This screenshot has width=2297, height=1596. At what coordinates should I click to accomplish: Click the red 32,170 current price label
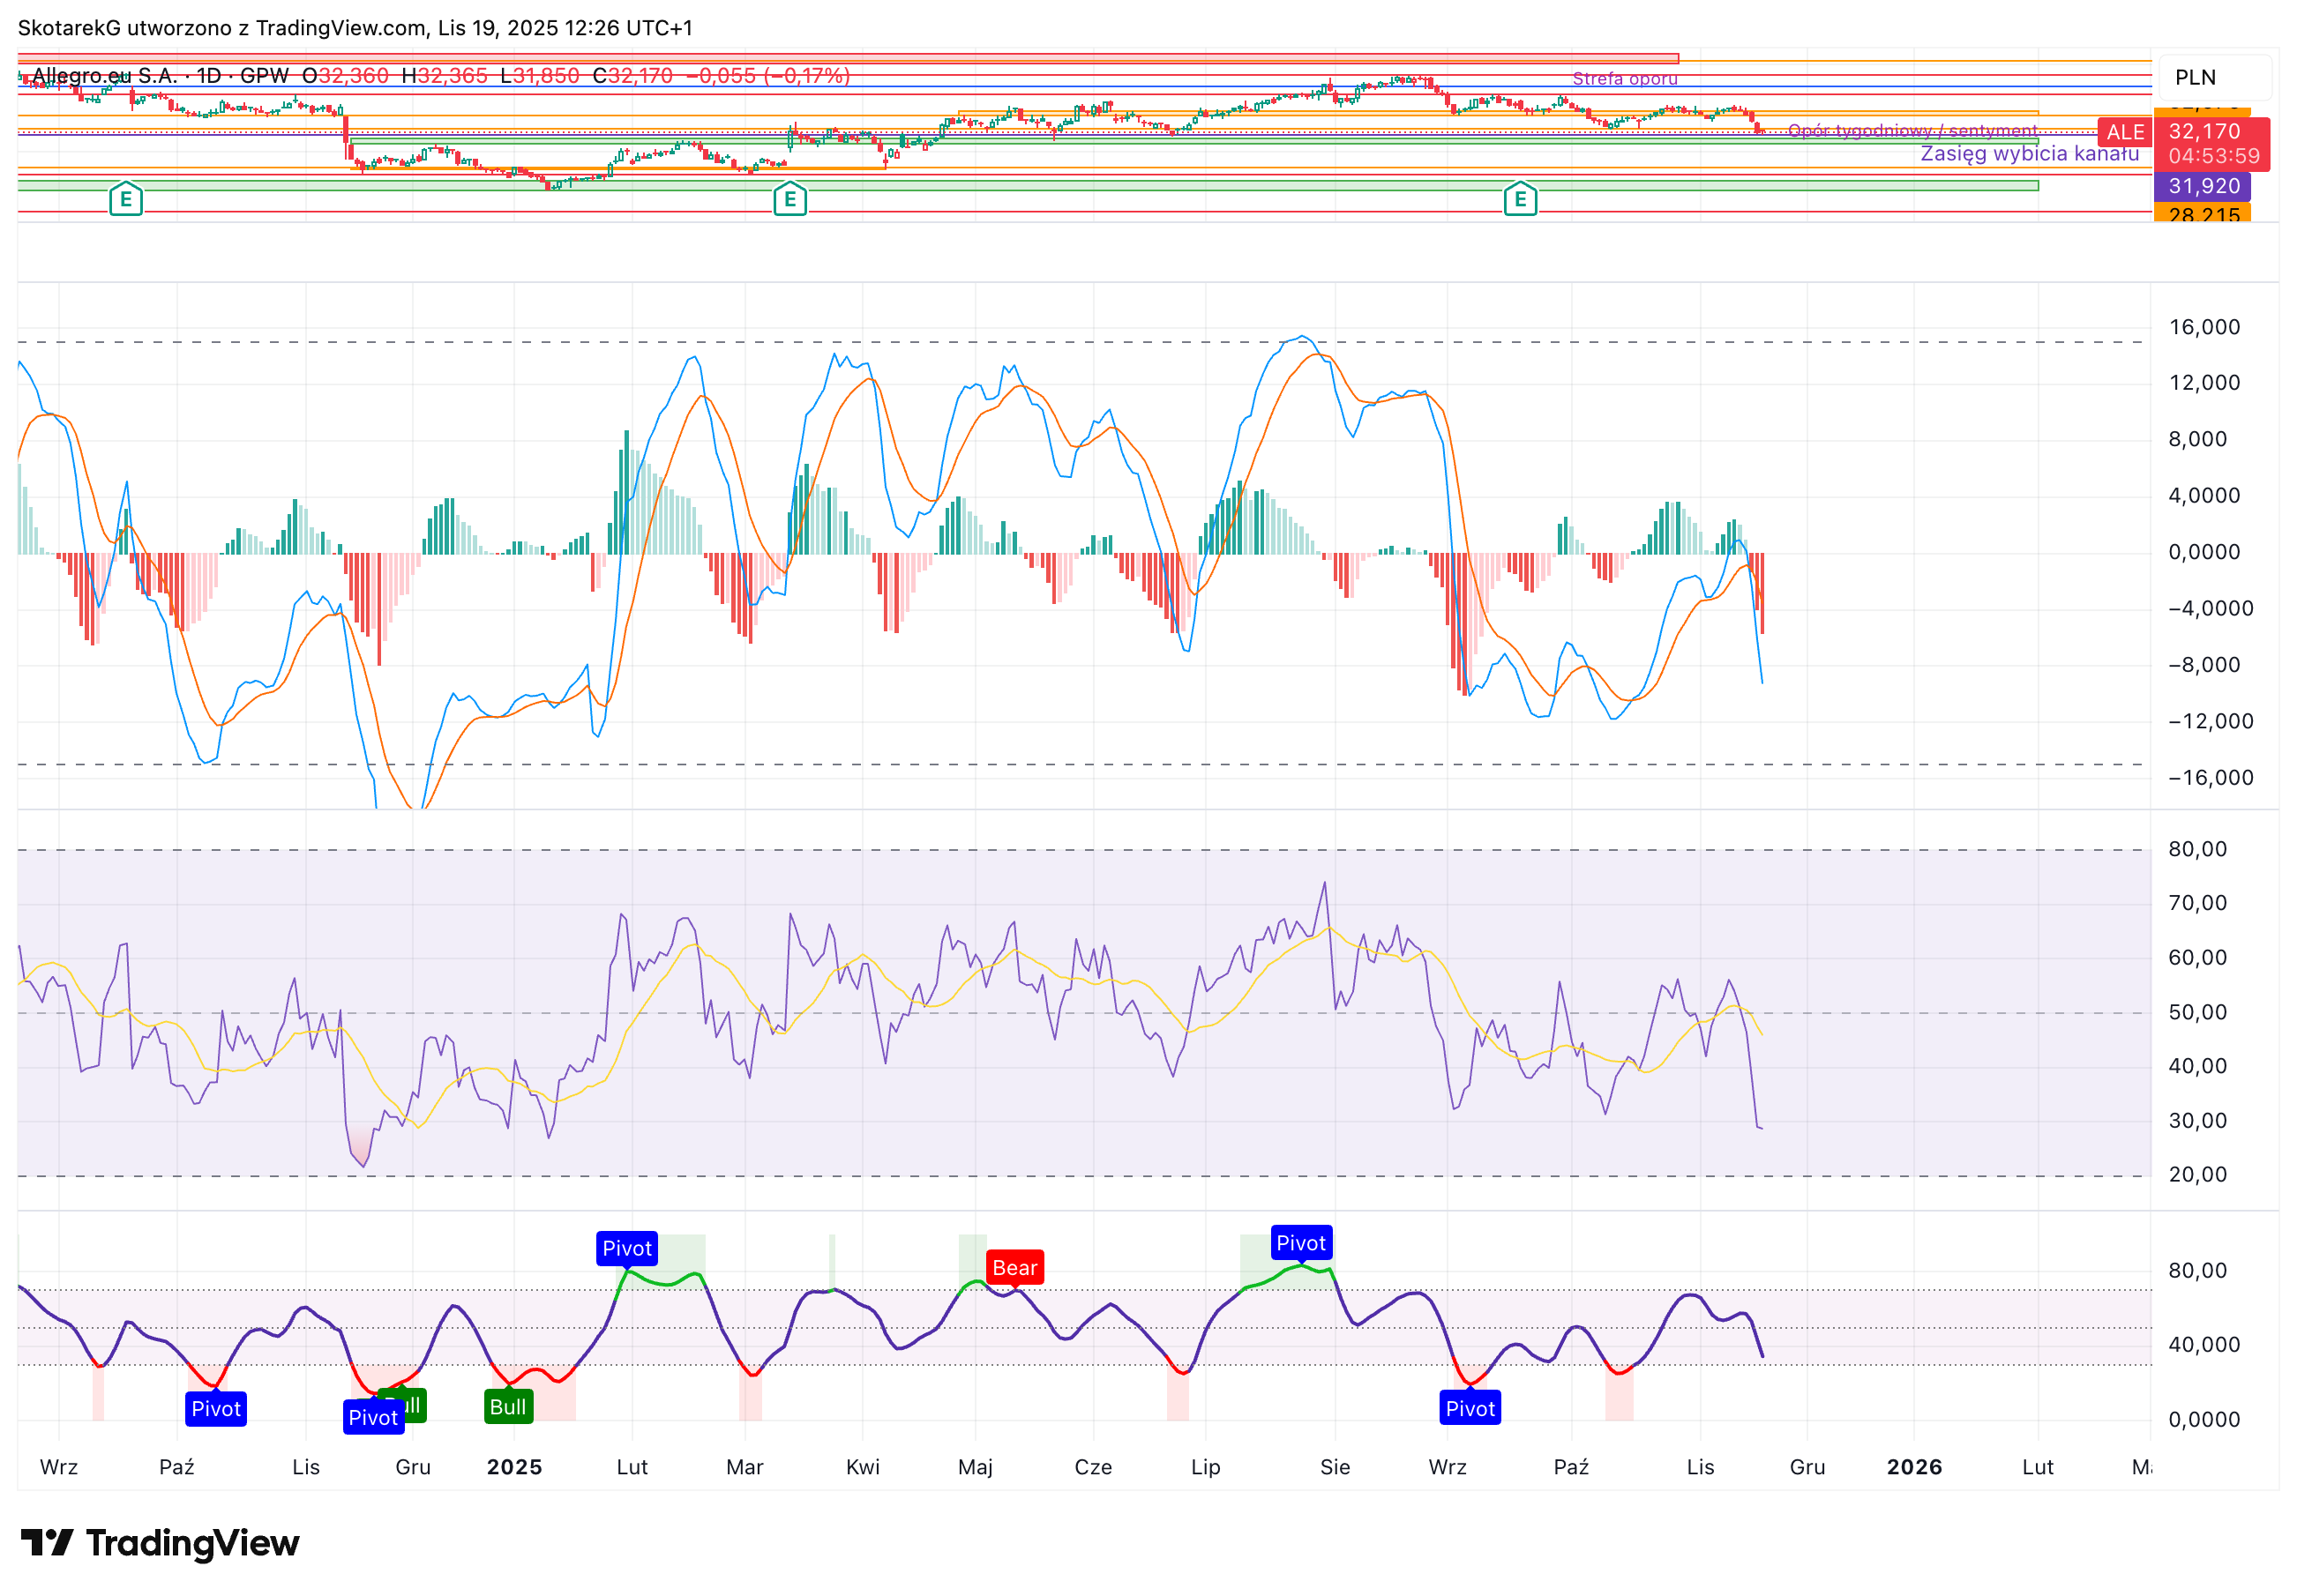pyautogui.click(x=2204, y=132)
